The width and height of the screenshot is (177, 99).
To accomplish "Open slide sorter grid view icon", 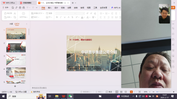I will click(x=121, y=92).
